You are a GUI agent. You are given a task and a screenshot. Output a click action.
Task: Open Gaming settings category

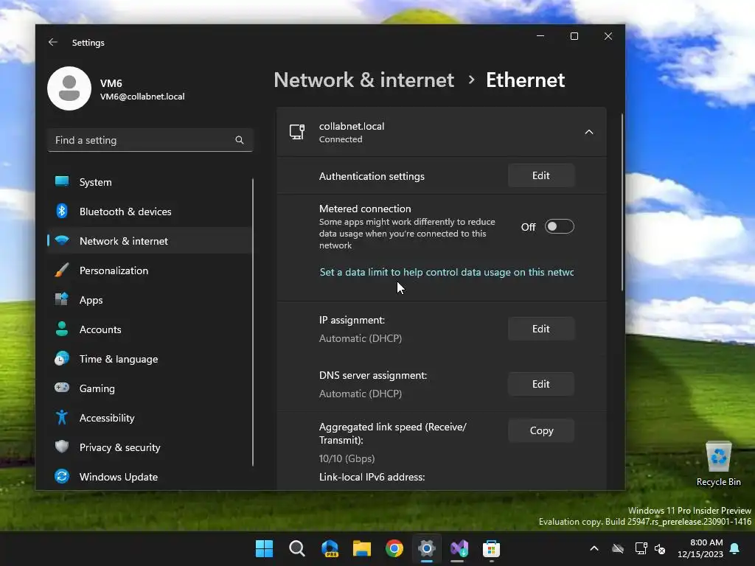click(x=150, y=388)
